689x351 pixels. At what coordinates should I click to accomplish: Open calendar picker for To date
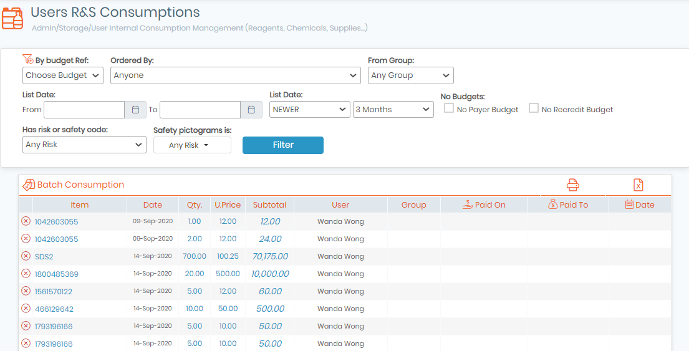tap(251, 110)
